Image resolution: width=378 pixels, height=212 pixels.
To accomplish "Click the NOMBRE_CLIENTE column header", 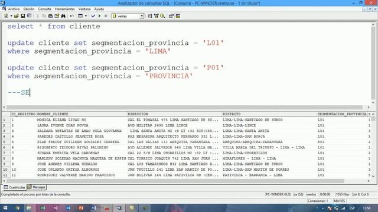I will click(82, 114).
